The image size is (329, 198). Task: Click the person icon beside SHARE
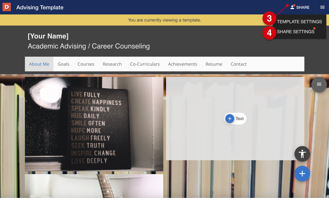(292, 7)
